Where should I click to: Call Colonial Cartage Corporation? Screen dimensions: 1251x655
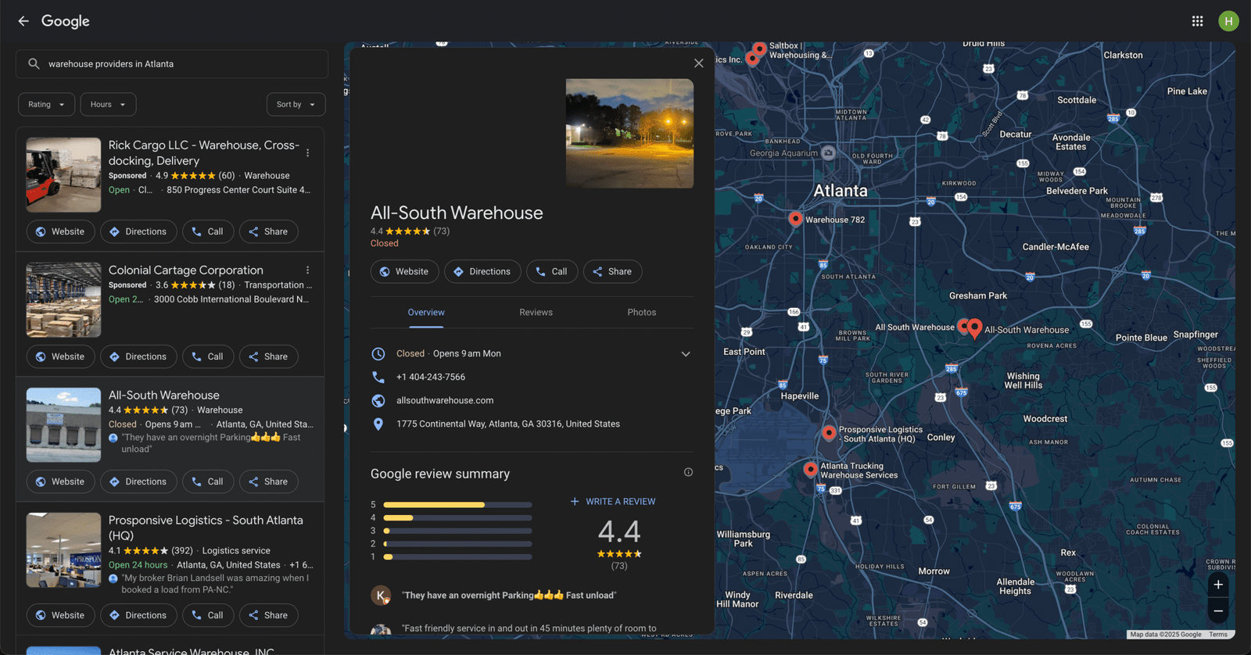click(208, 357)
